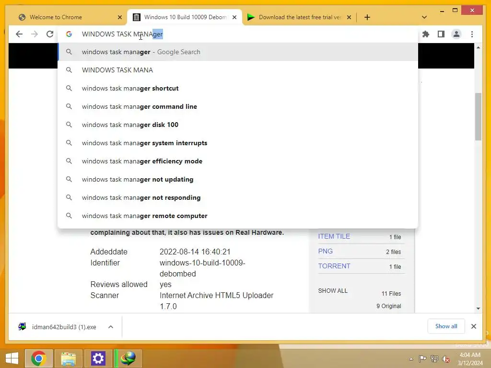Open the Settings gear taskbar app
Image resolution: width=491 pixels, height=368 pixels.
tap(98, 358)
